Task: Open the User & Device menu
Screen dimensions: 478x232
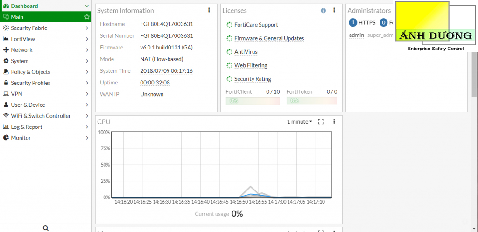Action: (x=46, y=105)
